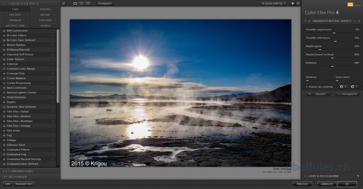This screenshot has width=363, height=189.
Task: Click the Tonalité supérieure slider handle
Action: (334, 33)
